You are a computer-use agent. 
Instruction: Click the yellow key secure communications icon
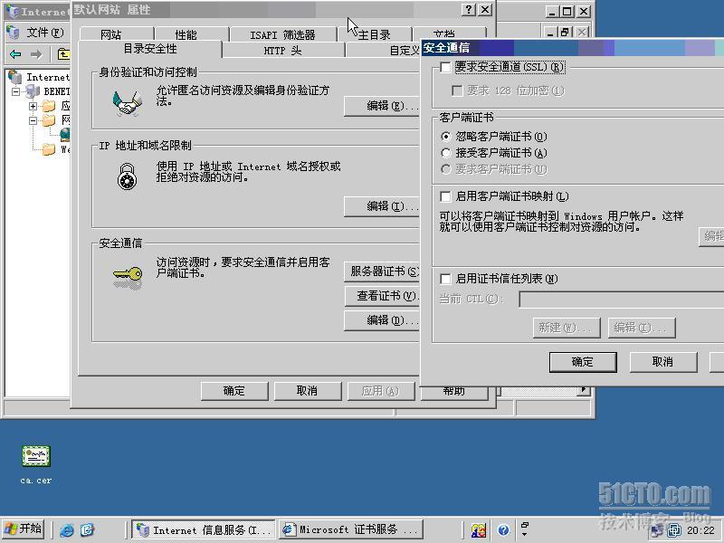click(x=128, y=276)
